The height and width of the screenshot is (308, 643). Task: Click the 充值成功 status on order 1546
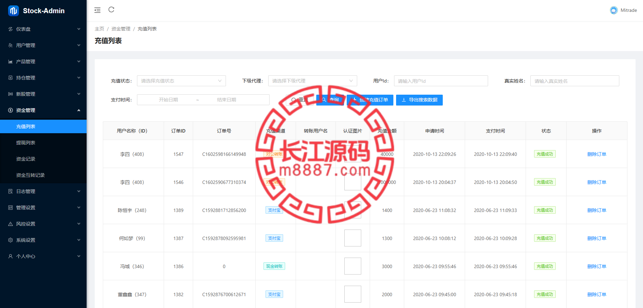tap(545, 182)
